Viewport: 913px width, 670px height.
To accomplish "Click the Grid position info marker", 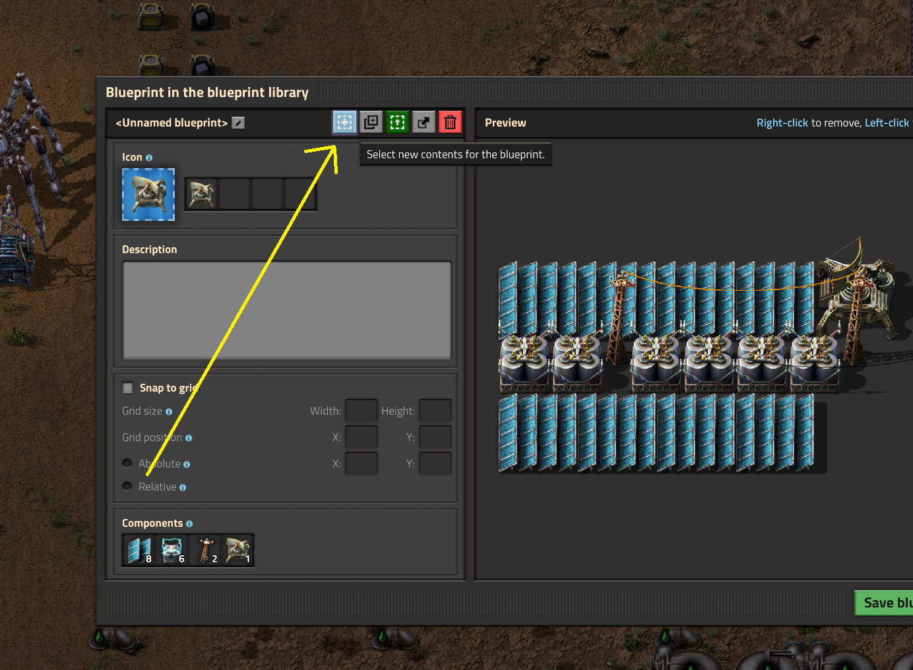I will click(x=189, y=438).
